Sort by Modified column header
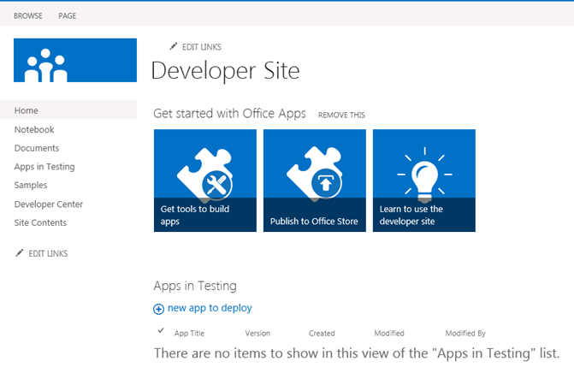 pyautogui.click(x=389, y=333)
